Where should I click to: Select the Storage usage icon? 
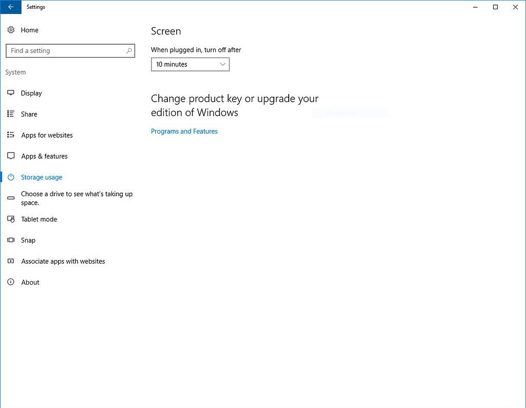click(x=11, y=177)
